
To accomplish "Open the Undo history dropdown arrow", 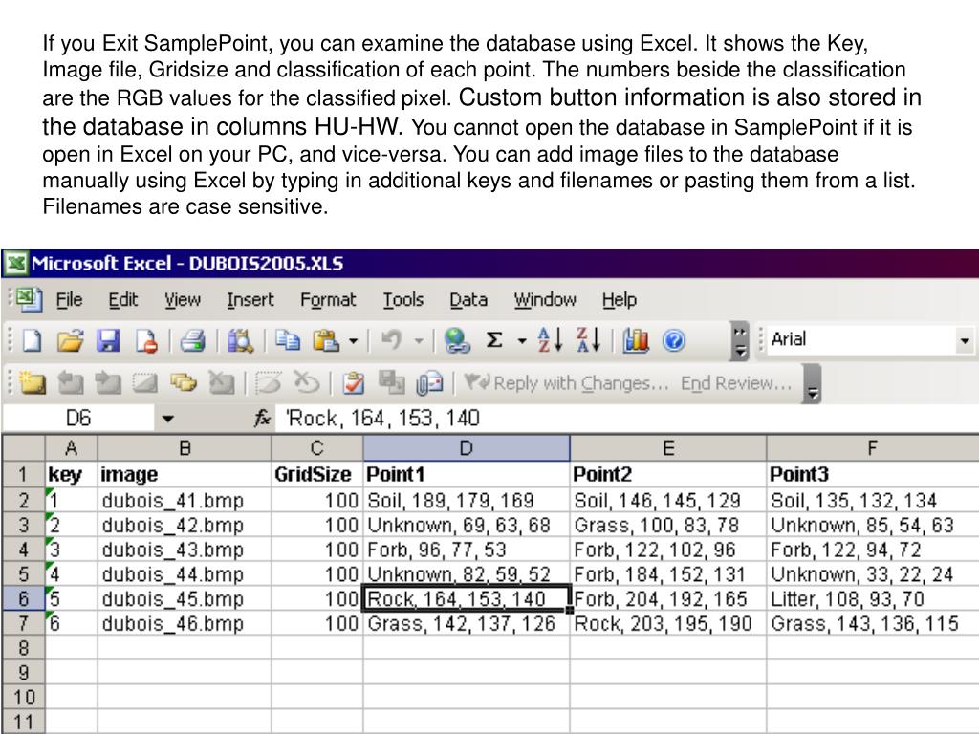I will [x=419, y=341].
